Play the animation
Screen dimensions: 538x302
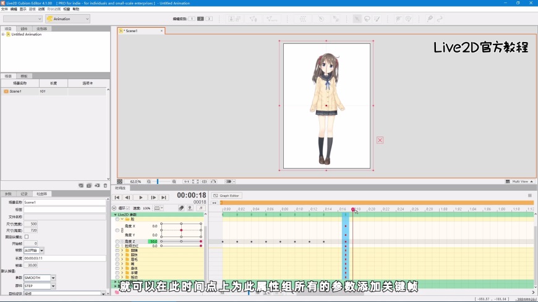140,198
